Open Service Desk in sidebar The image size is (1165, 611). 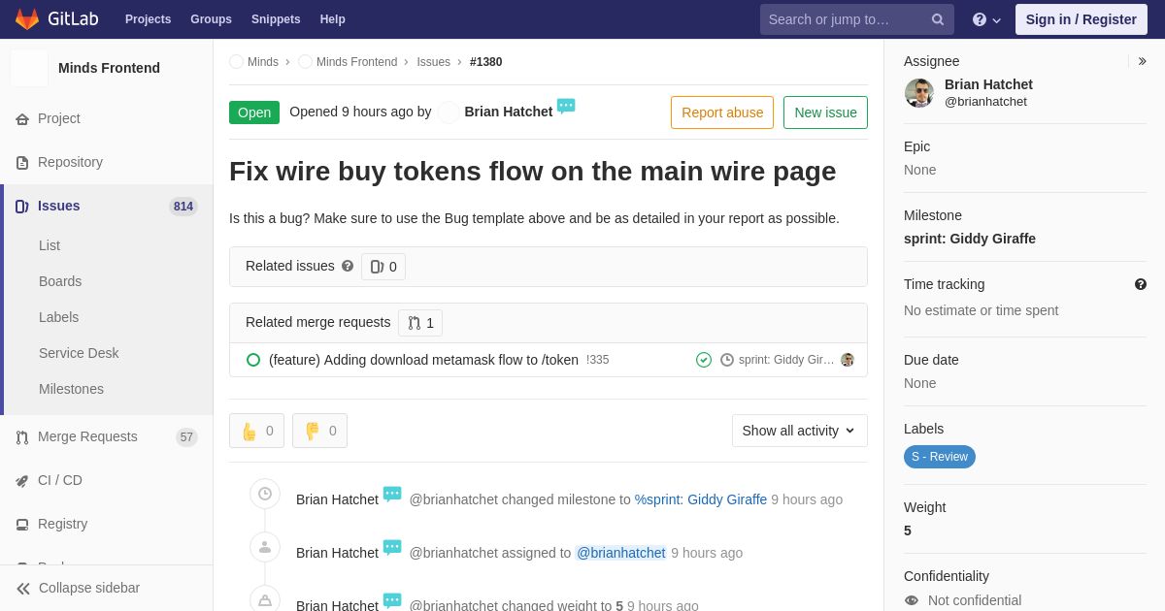click(x=79, y=353)
